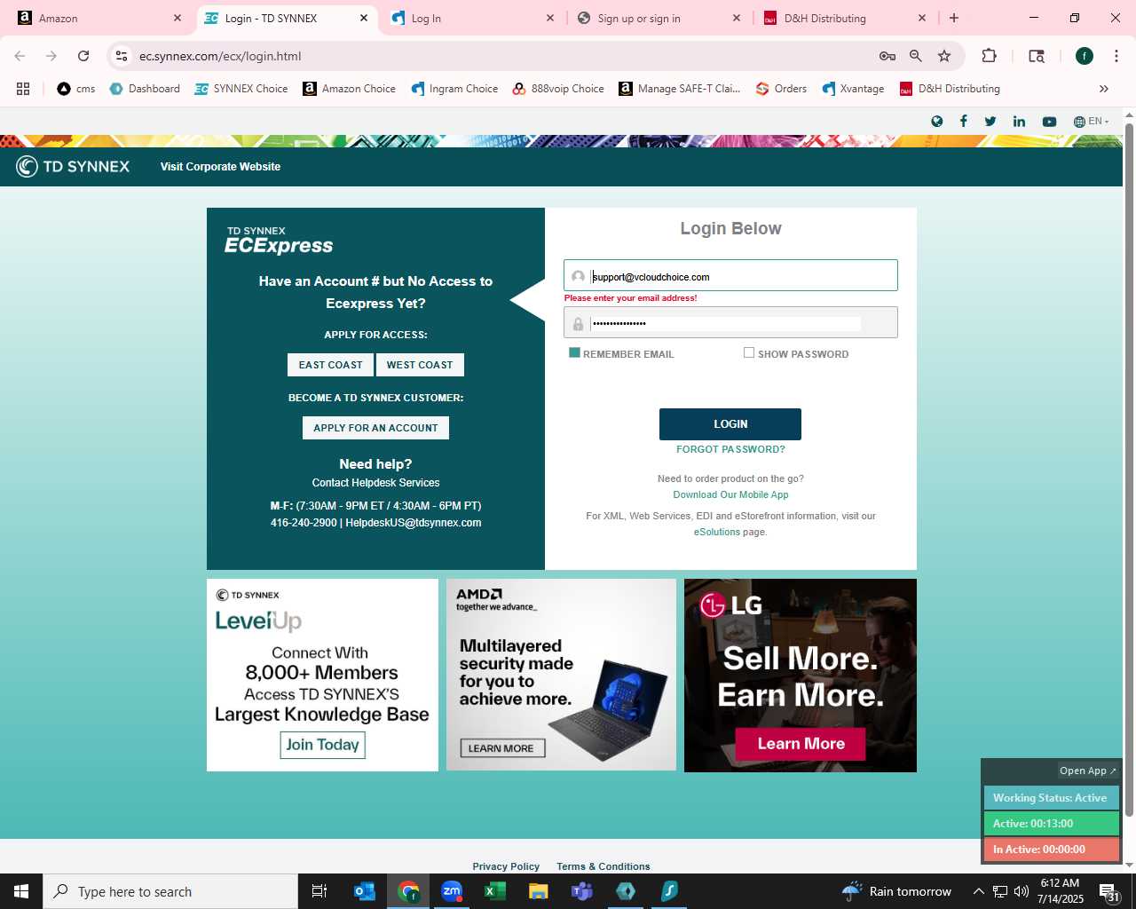Open the side panel browser icon
This screenshot has height=909, width=1136.
1036,56
